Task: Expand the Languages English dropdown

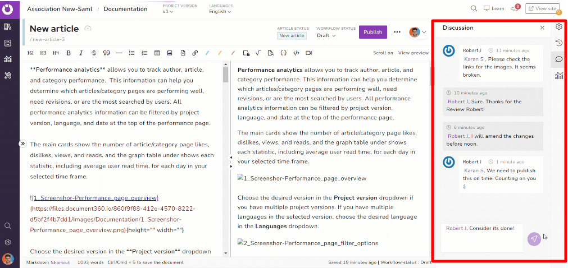Action: pos(221,11)
